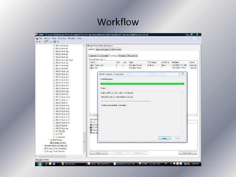Switch to the Recycle Bin tab
The image size is (236, 177).
(132, 56)
